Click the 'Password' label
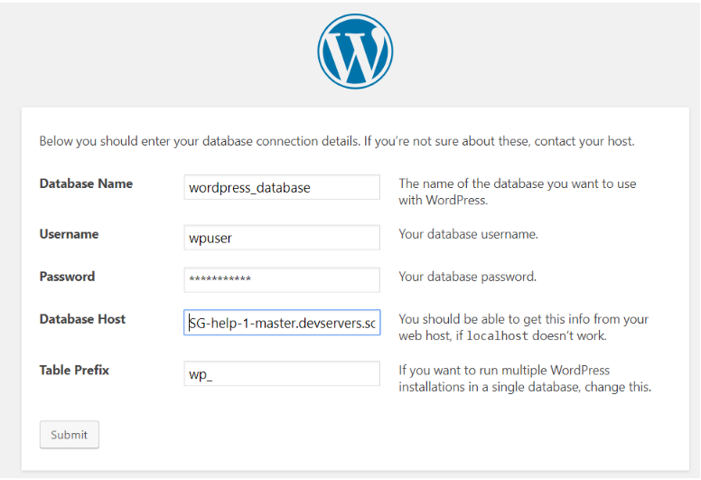 click(67, 277)
